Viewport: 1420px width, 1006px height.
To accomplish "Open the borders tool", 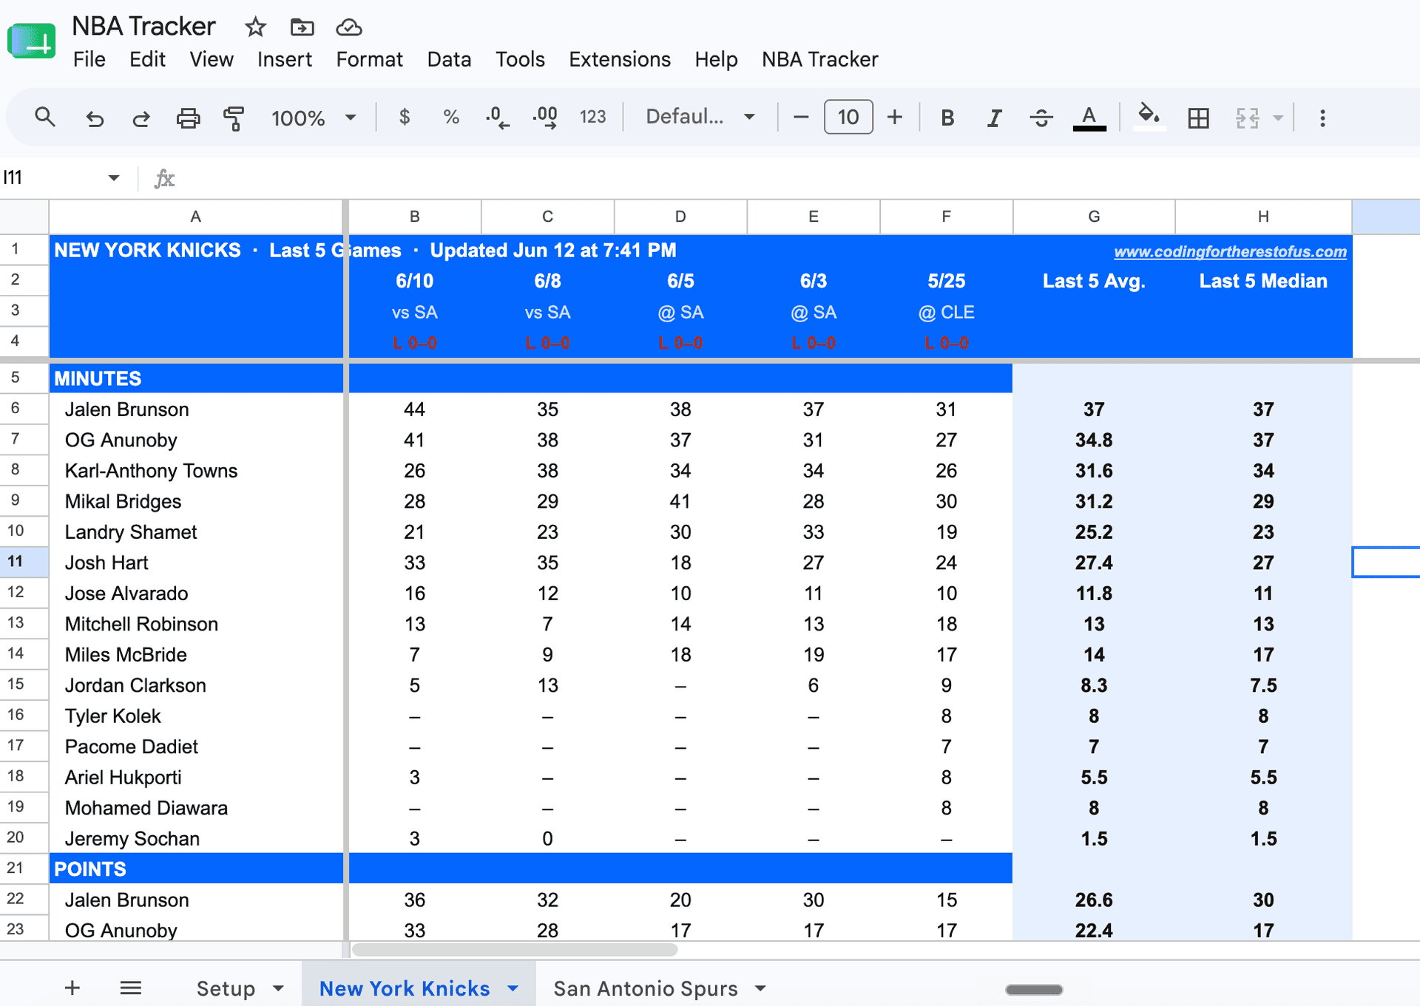I will click(x=1198, y=118).
